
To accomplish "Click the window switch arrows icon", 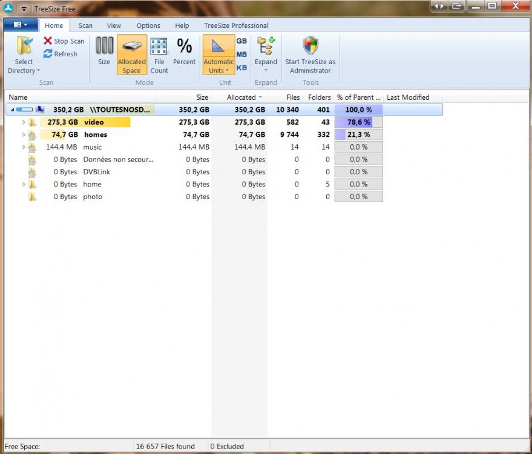I will point(439,6).
